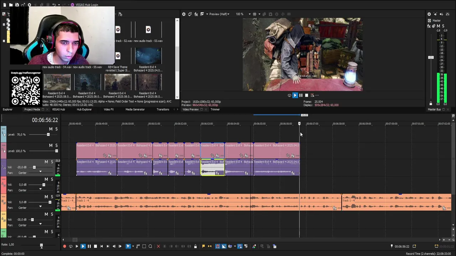
Task: Stop playback in the timeline transport bar
Action: point(95,246)
